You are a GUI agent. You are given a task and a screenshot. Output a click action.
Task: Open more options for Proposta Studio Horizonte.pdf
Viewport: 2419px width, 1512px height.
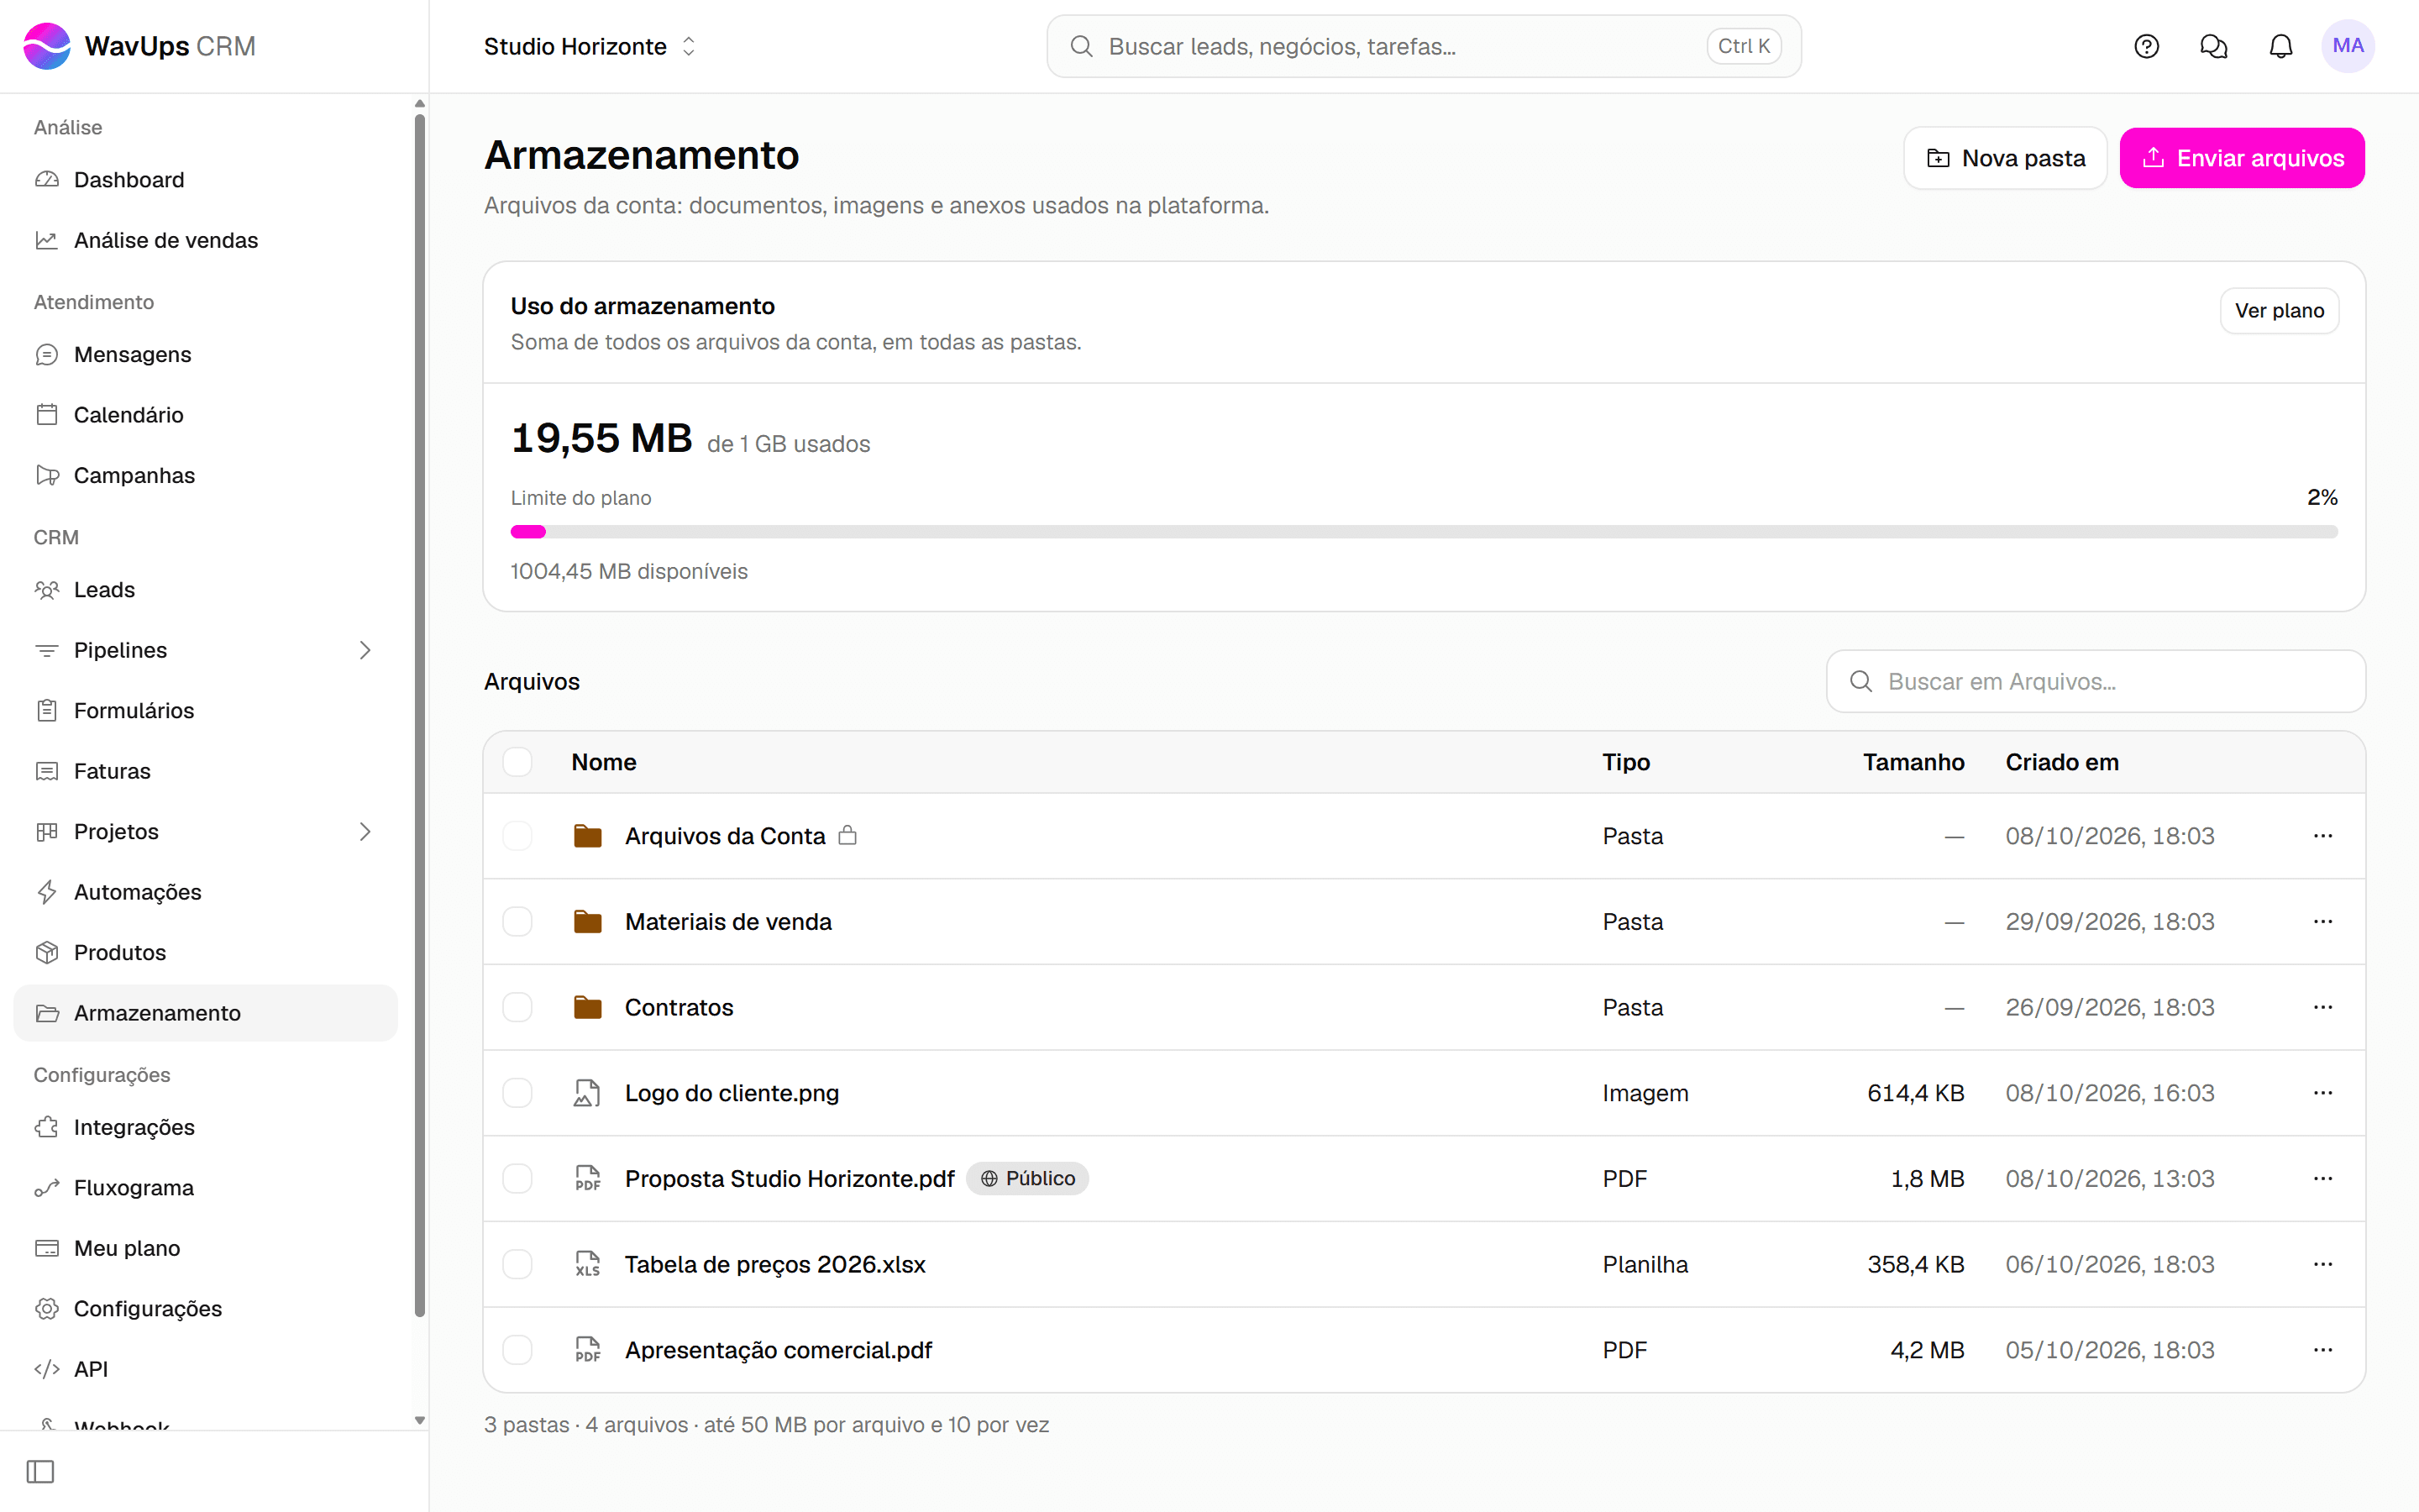click(x=2322, y=1178)
